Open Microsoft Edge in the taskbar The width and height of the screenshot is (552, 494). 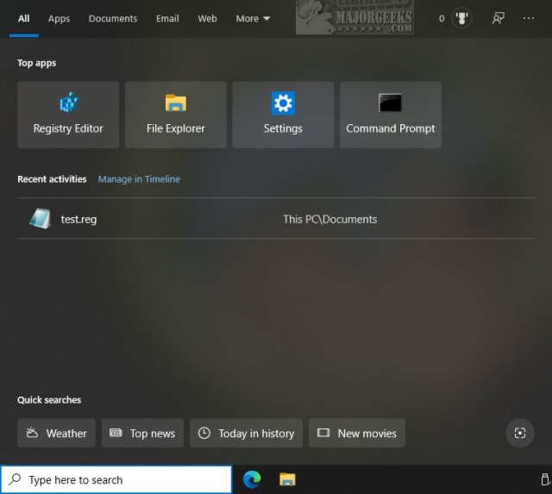pos(252,479)
